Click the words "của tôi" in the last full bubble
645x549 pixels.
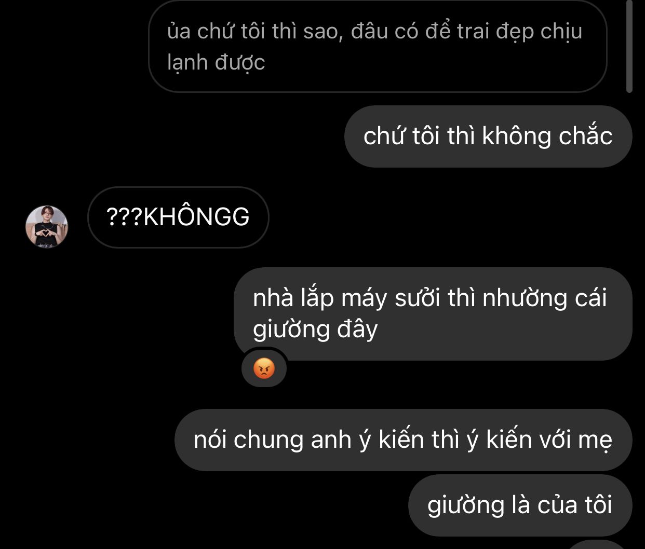pos(575,505)
